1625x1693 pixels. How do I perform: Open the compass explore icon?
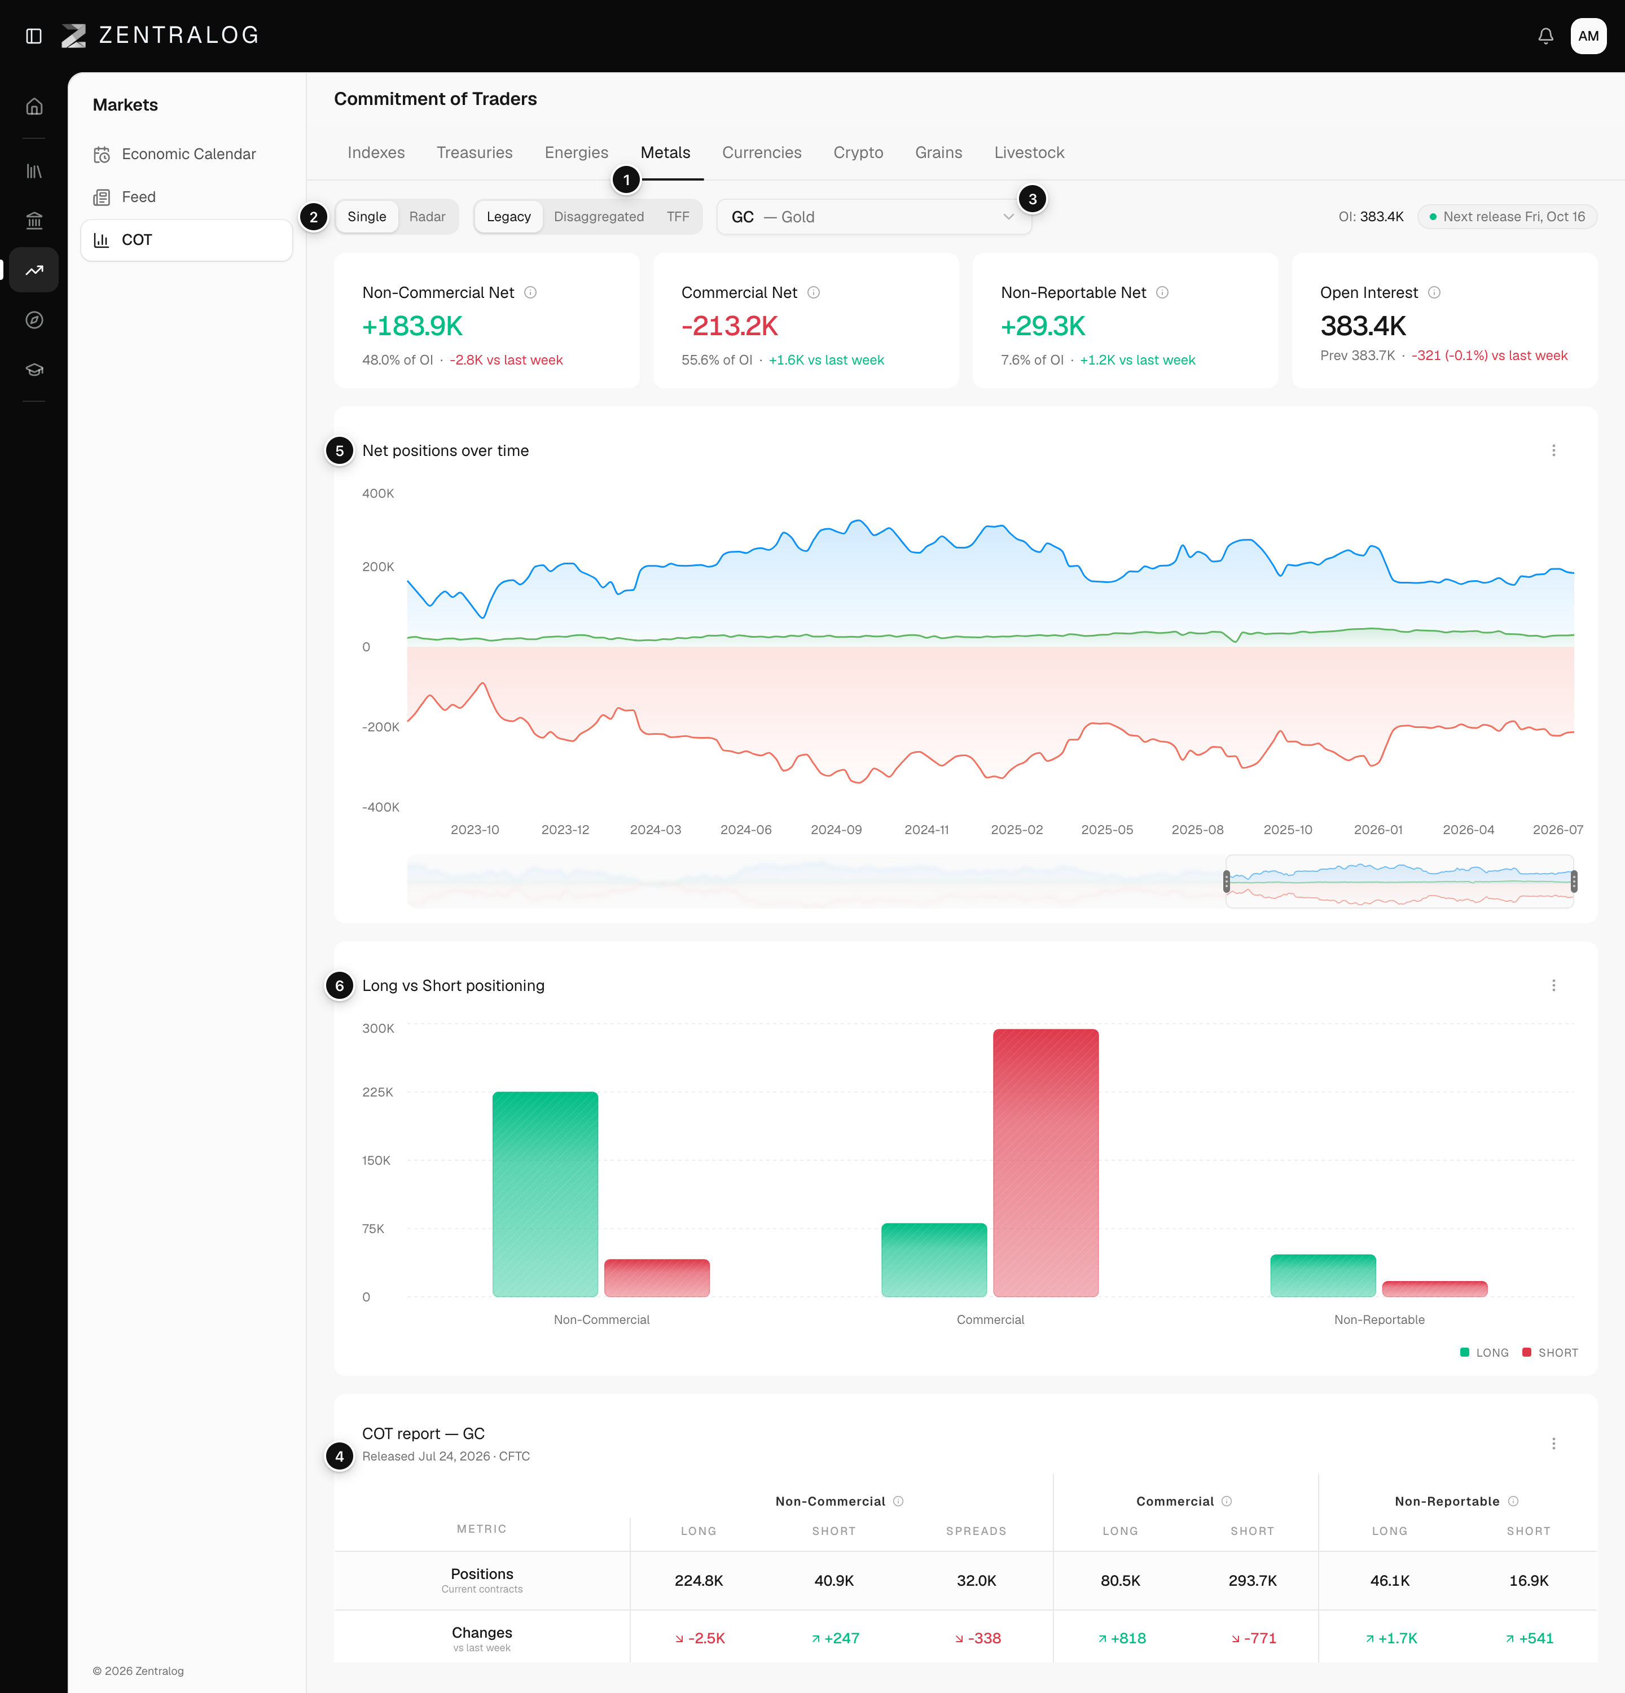pyautogui.click(x=34, y=319)
